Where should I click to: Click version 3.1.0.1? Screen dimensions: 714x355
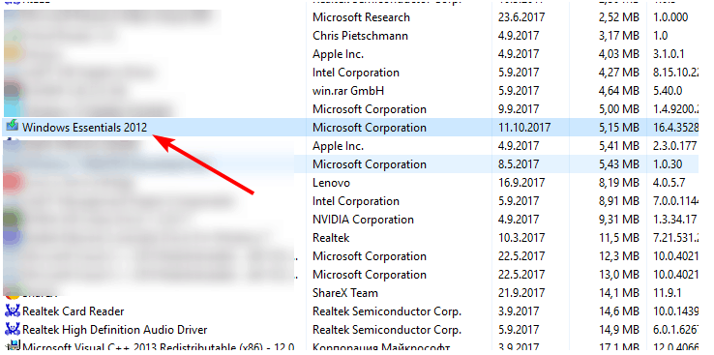[x=668, y=54]
